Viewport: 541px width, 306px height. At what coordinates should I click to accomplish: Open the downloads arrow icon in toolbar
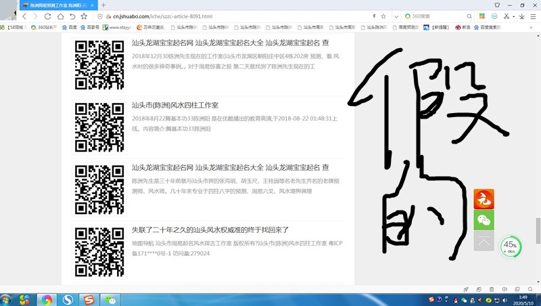522,16
